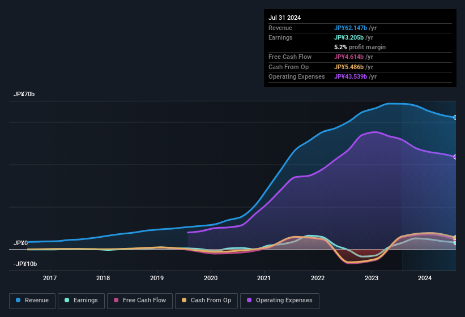The width and height of the screenshot is (465, 317).
Task: Click the JP¥5.486b cash from op value
Action: click(349, 67)
